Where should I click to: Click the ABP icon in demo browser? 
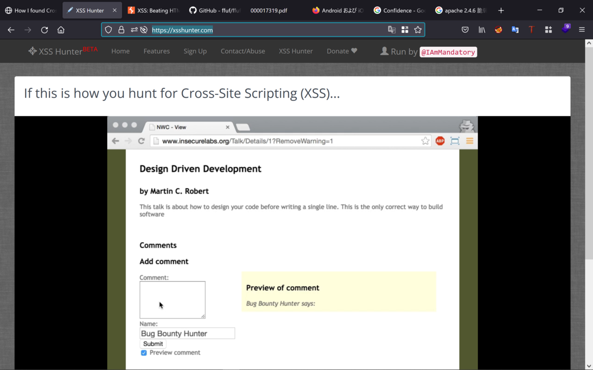(440, 141)
